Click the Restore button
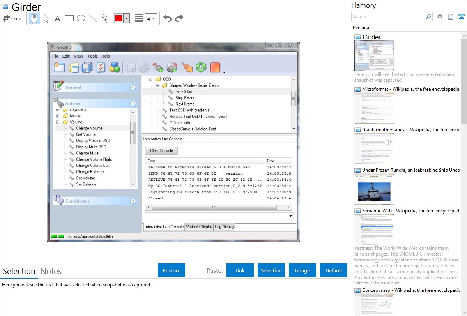This screenshot has width=467, height=316. (x=172, y=270)
